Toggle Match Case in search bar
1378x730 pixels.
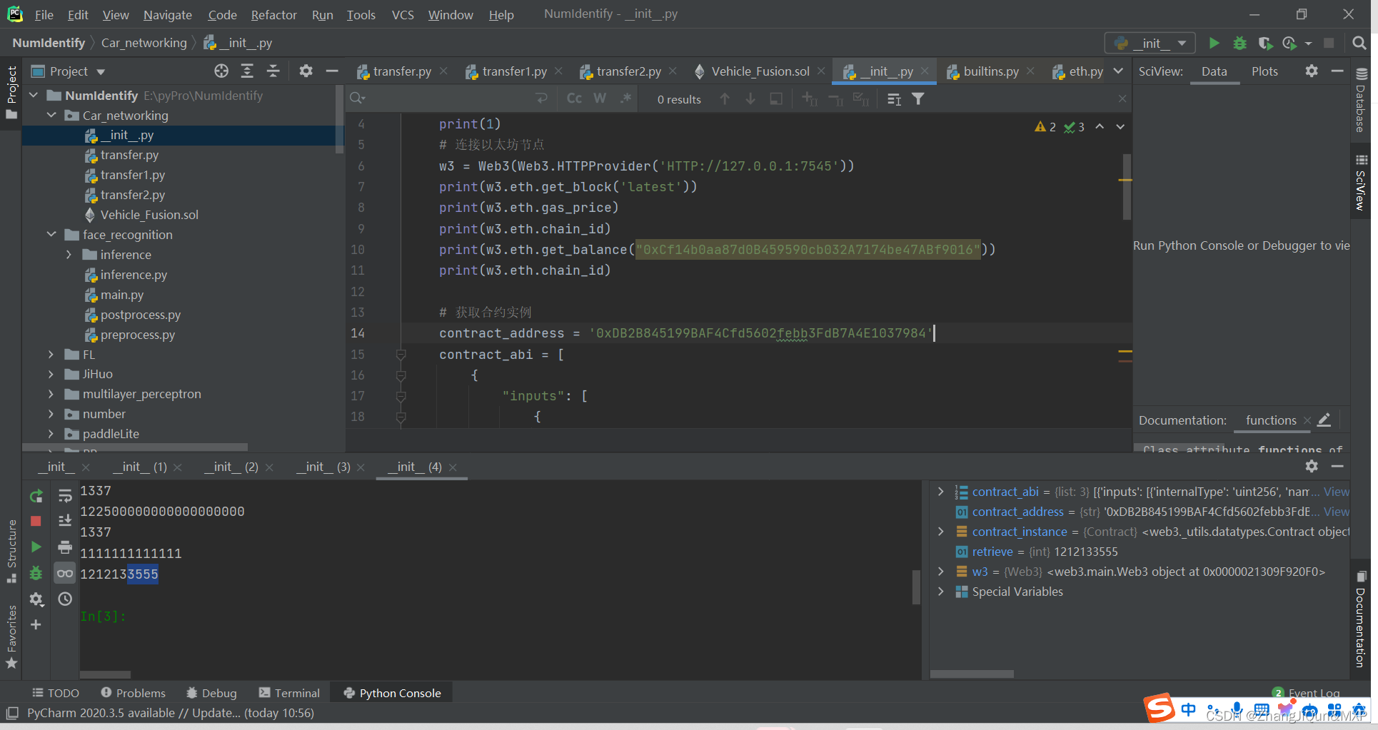574,98
